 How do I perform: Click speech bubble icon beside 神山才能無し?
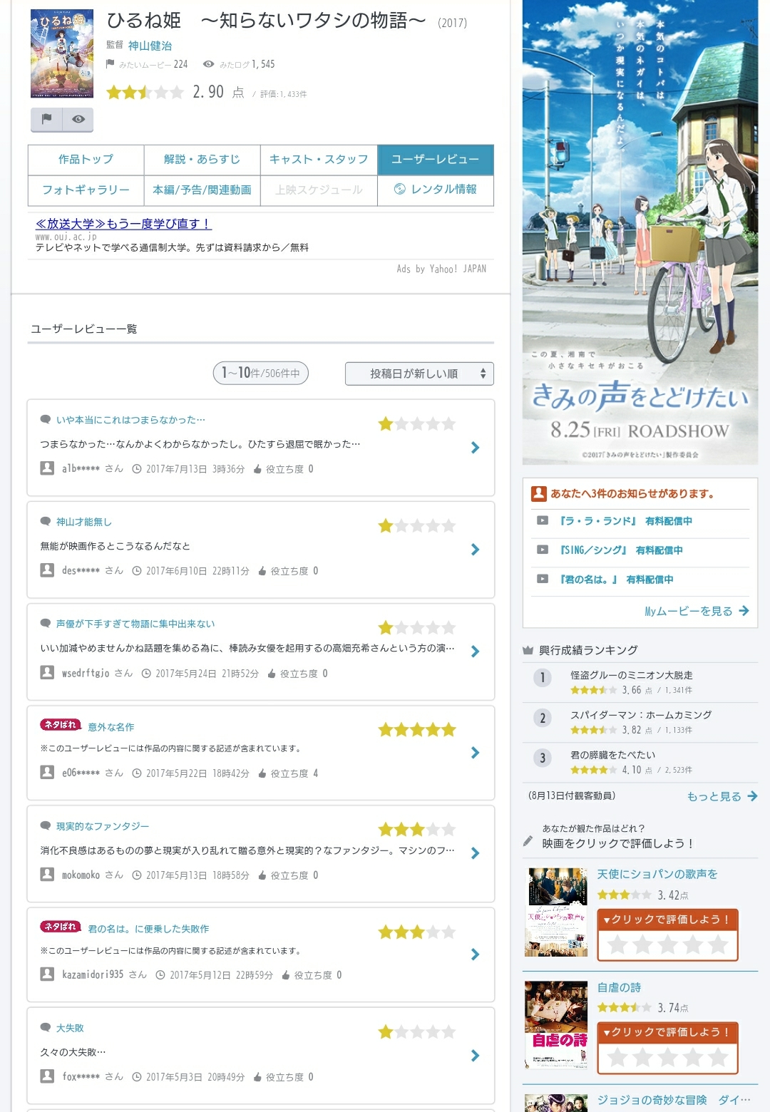[46, 521]
